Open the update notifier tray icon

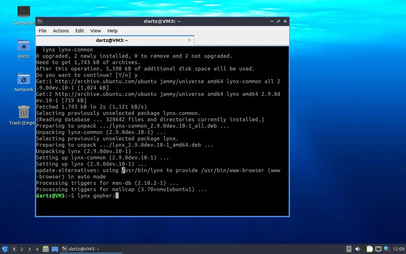(x=386, y=249)
